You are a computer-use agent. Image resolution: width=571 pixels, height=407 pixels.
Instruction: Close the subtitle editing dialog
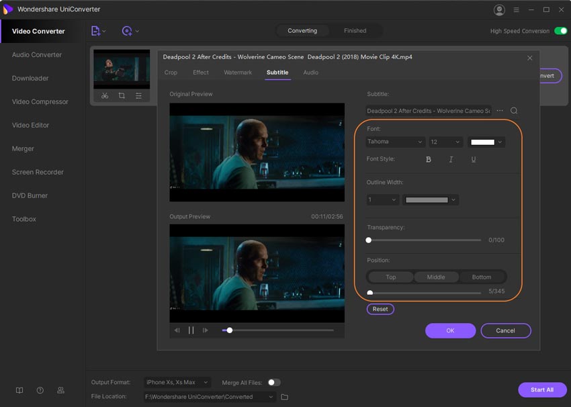click(530, 58)
